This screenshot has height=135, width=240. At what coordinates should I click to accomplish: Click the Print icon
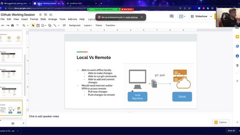pyautogui.click(x=12, y=25)
